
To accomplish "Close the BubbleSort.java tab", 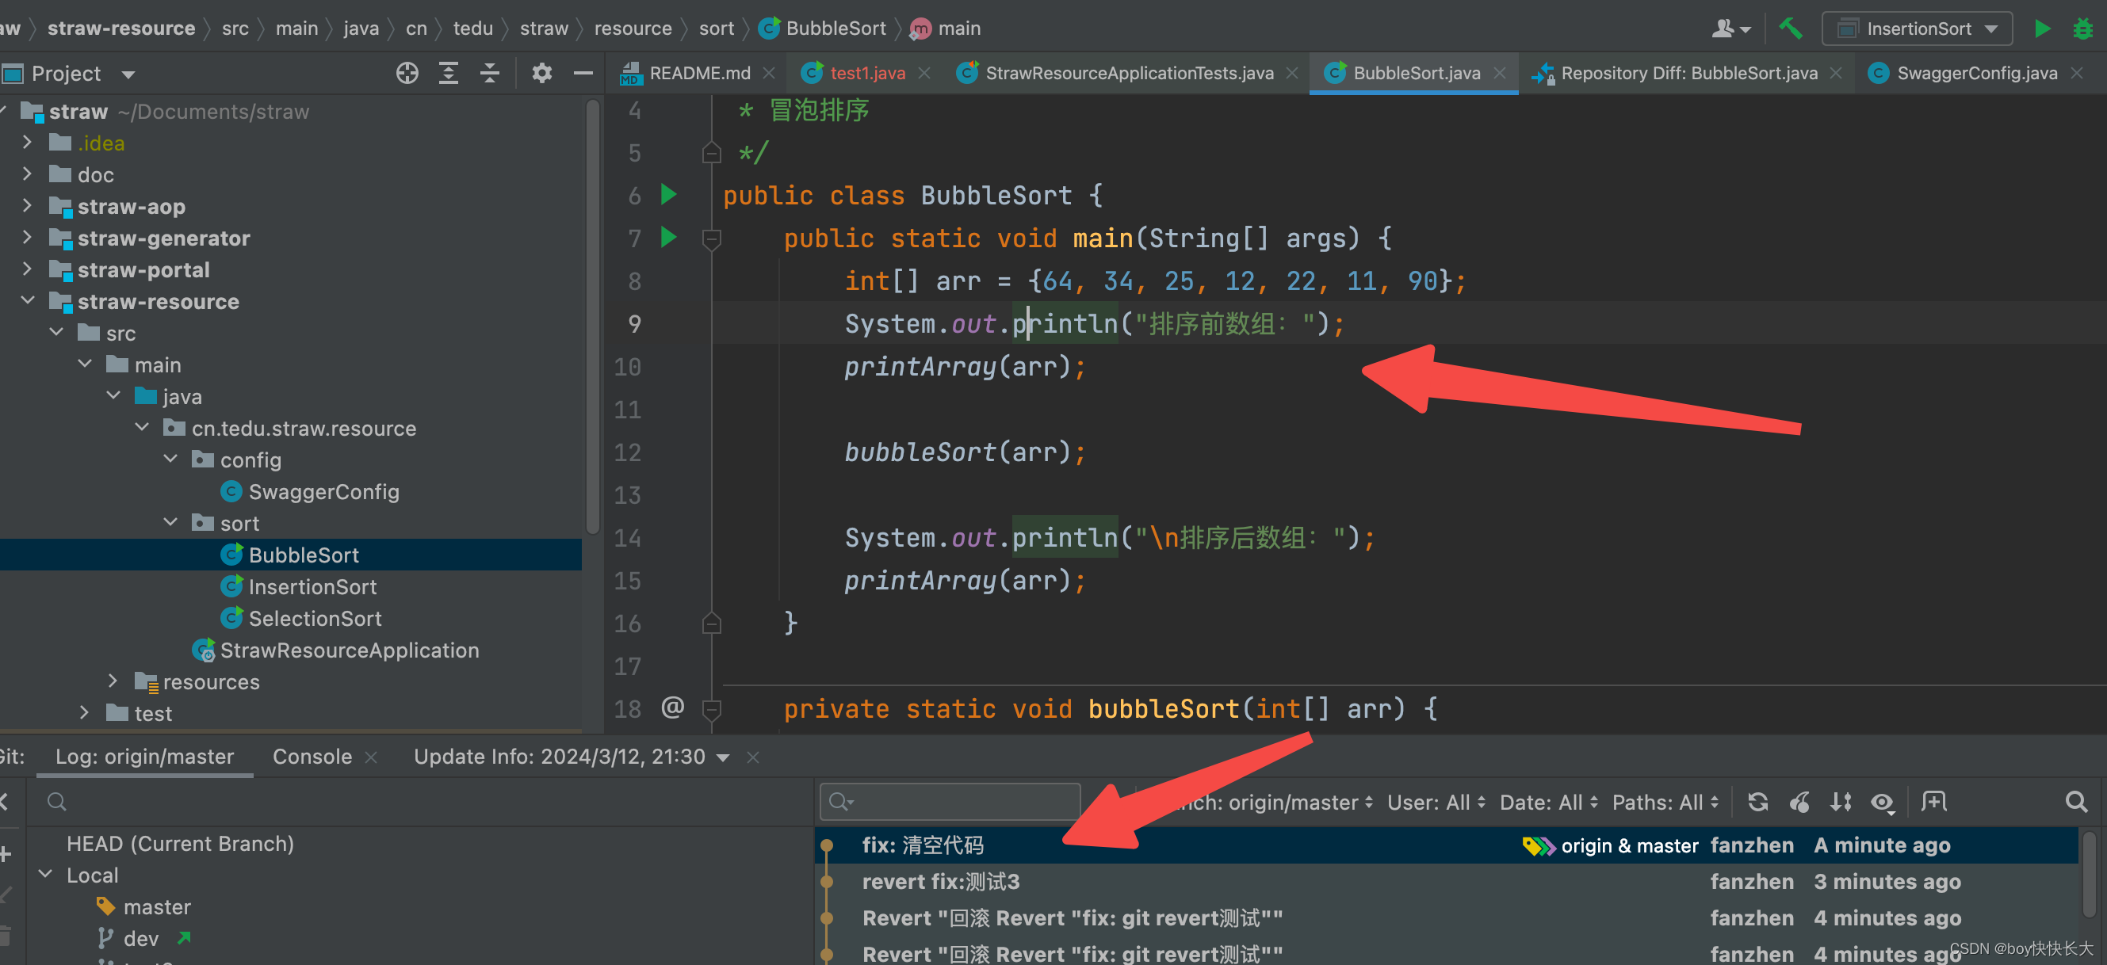I will [1499, 74].
